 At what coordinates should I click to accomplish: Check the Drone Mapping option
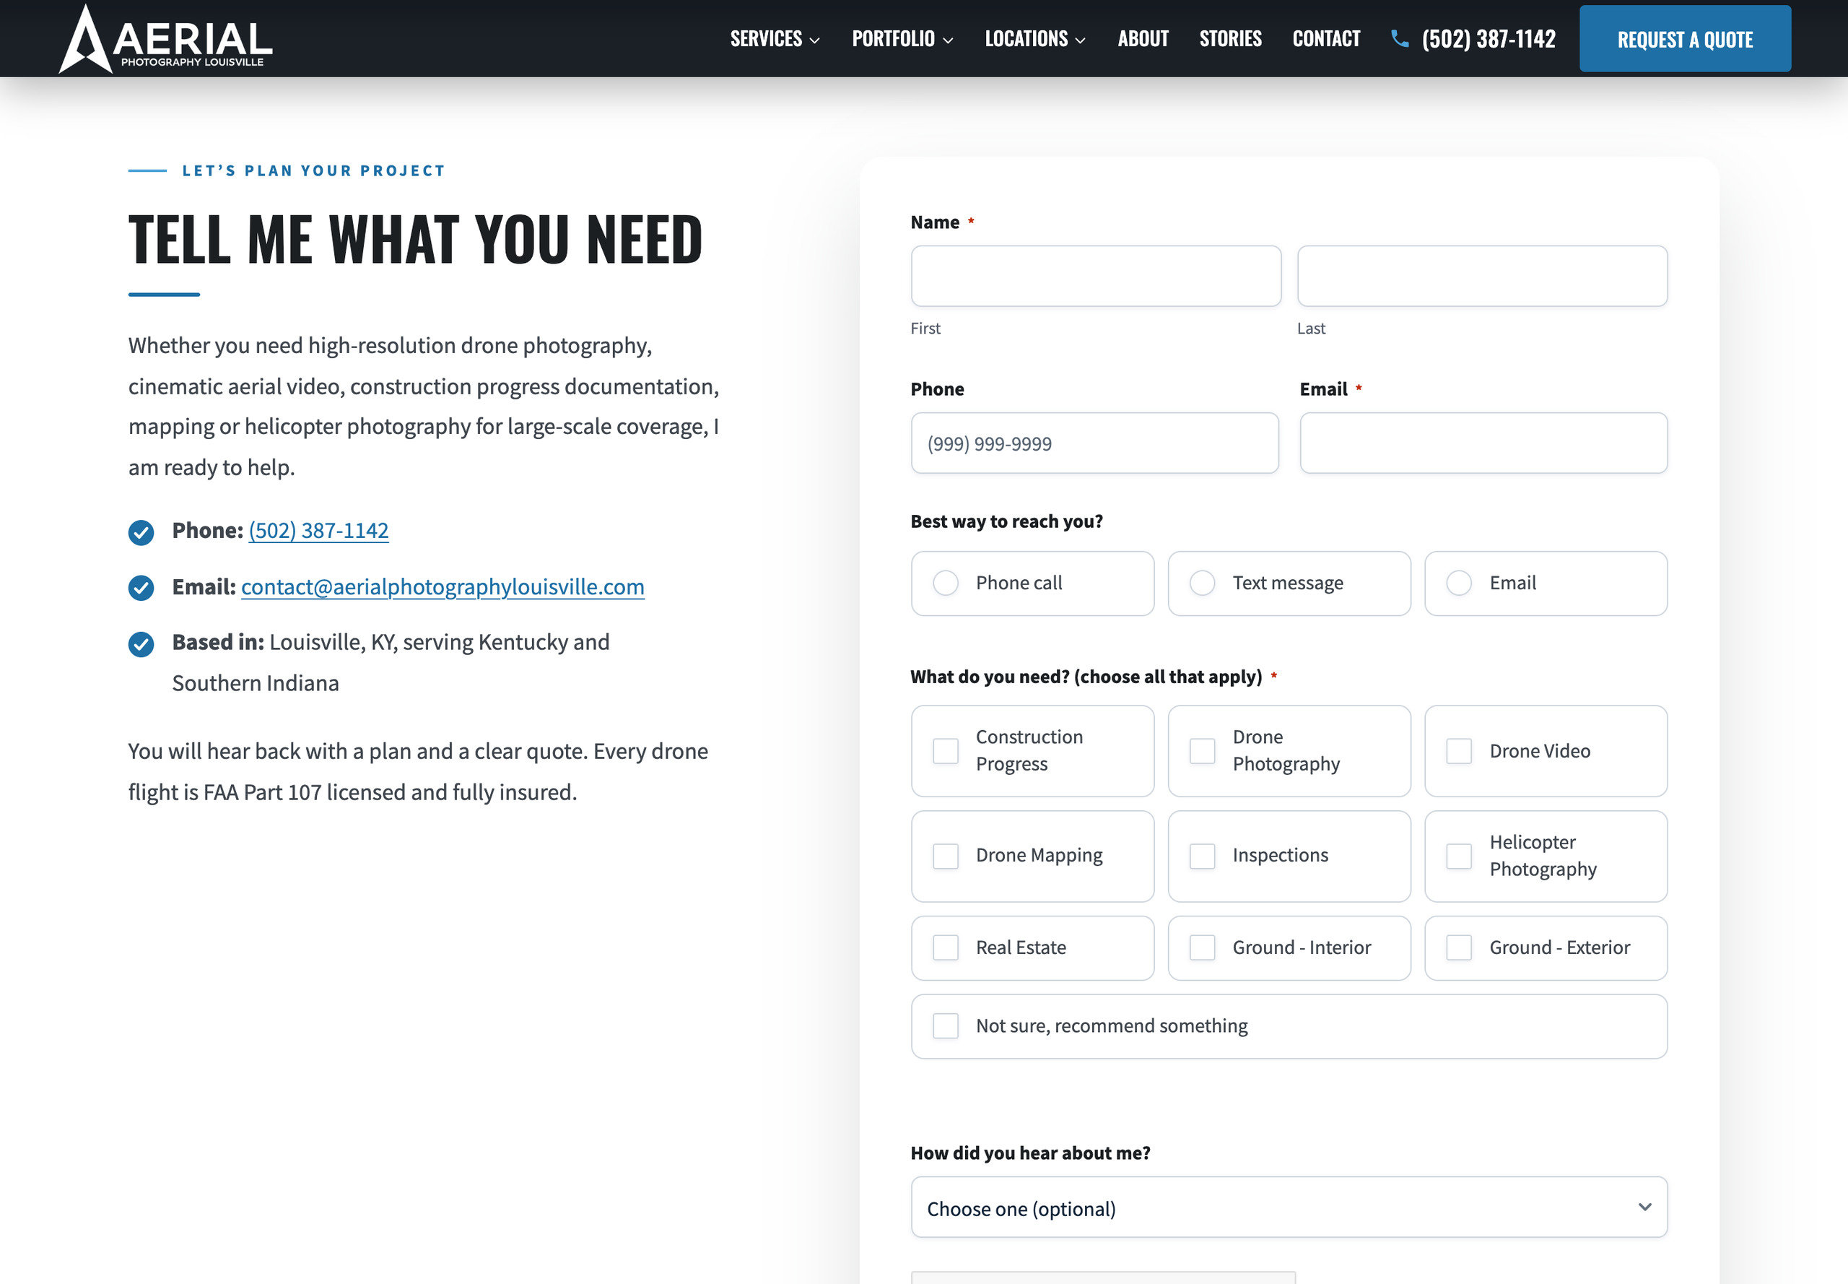pos(945,856)
